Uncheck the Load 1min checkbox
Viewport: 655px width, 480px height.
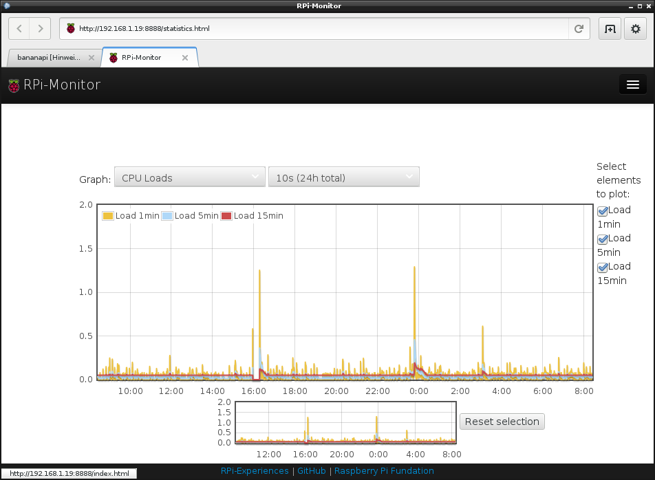[603, 211]
